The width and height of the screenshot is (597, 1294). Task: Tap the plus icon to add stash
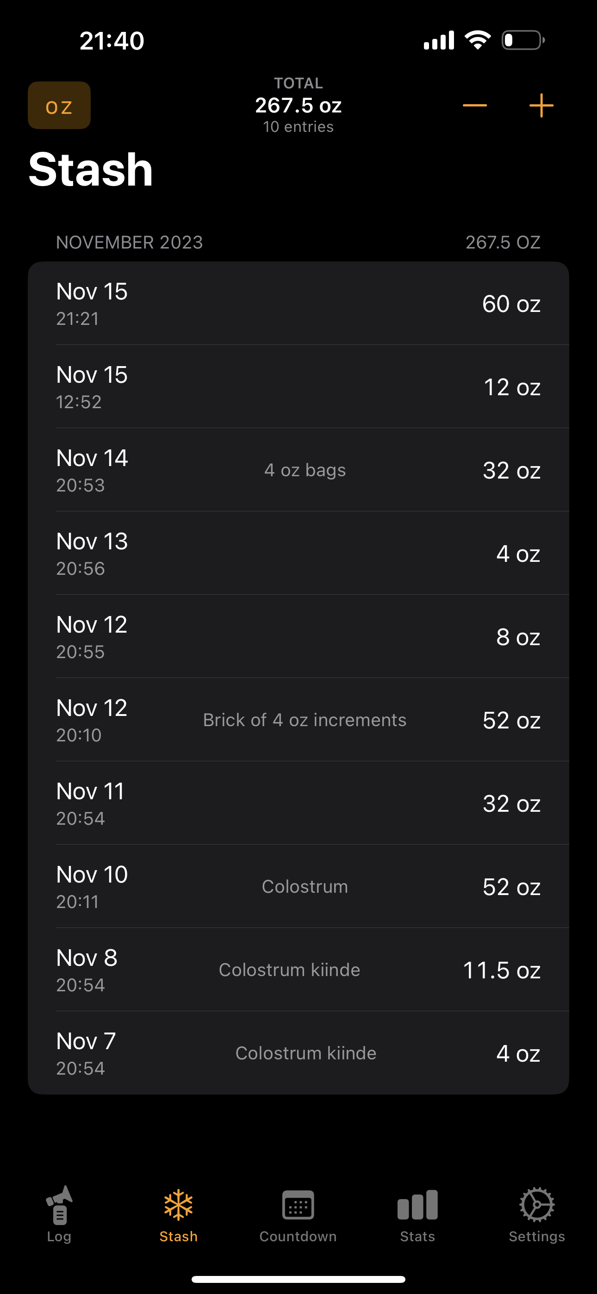[x=541, y=106]
